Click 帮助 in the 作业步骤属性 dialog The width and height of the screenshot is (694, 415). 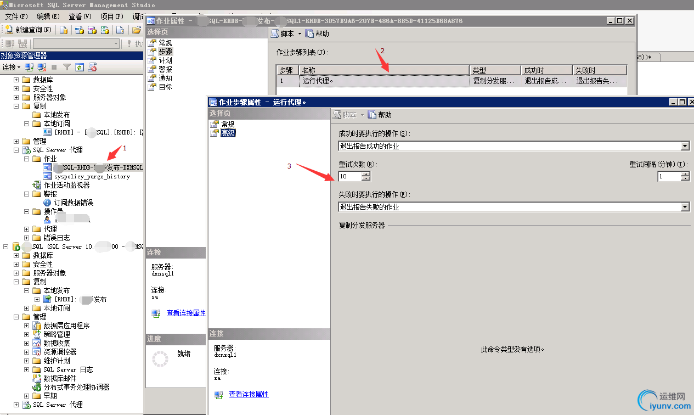coord(380,115)
